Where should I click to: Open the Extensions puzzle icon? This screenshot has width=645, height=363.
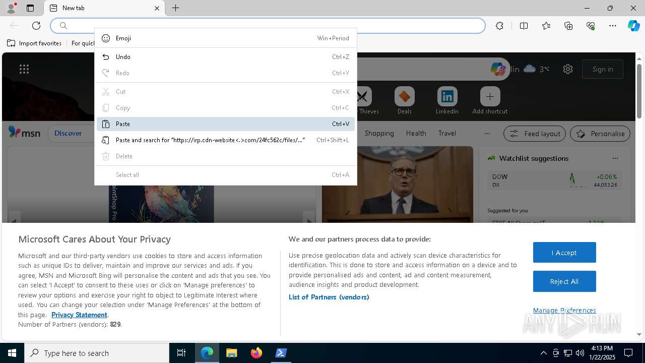[x=499, y=26]
